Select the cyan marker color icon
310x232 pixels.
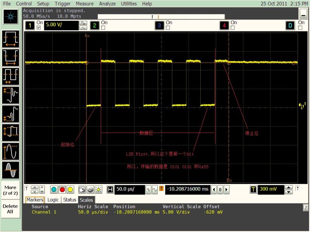click(x=54, y=189)
